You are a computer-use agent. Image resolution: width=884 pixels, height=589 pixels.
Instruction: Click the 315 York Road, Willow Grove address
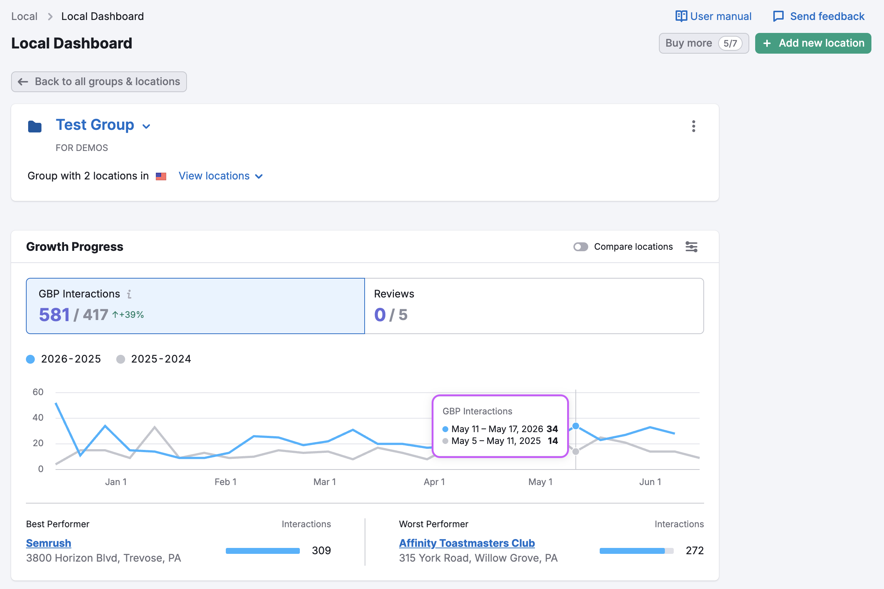[478, 558]
